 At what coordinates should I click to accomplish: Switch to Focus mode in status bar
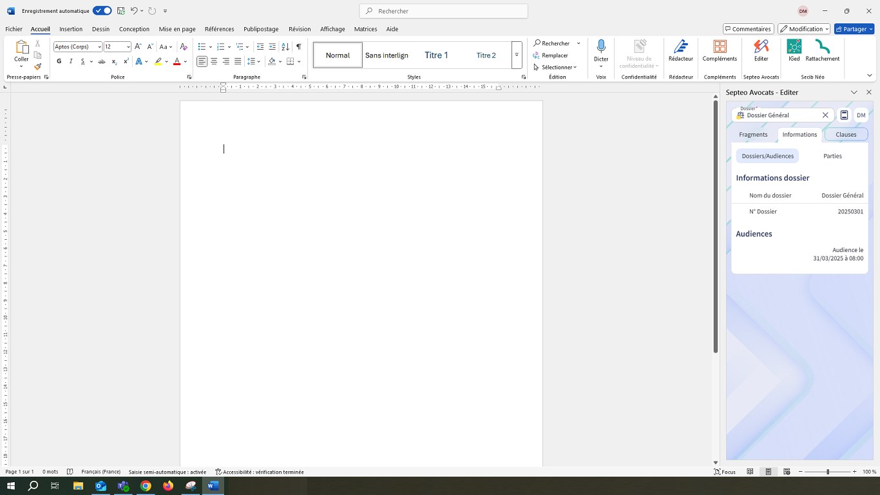(725, 472)
